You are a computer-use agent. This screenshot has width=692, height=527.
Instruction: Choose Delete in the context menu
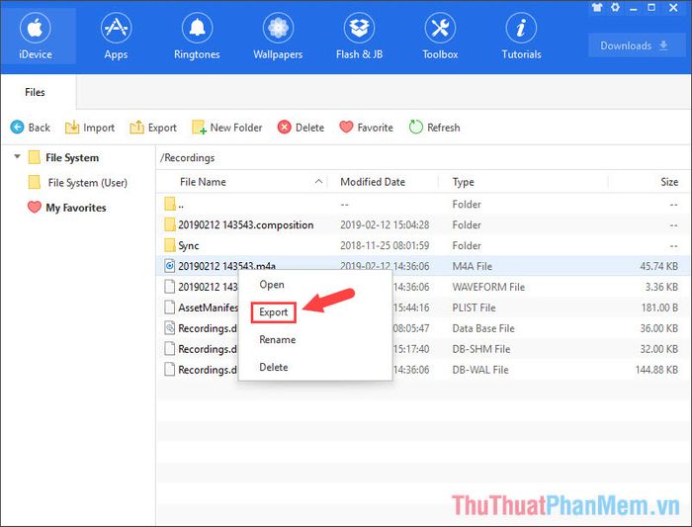click(x=274, y=367)
